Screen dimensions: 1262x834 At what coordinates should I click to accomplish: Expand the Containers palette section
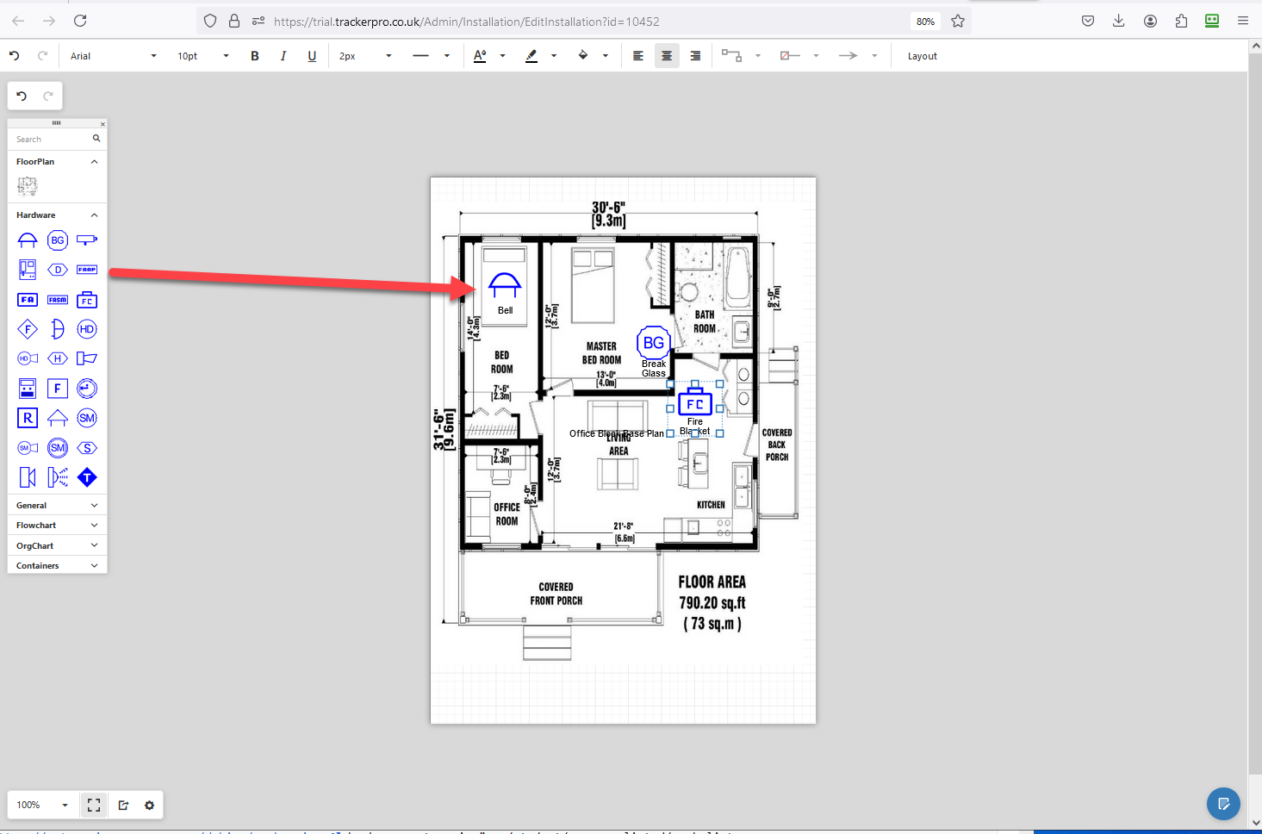coord(94,566)
